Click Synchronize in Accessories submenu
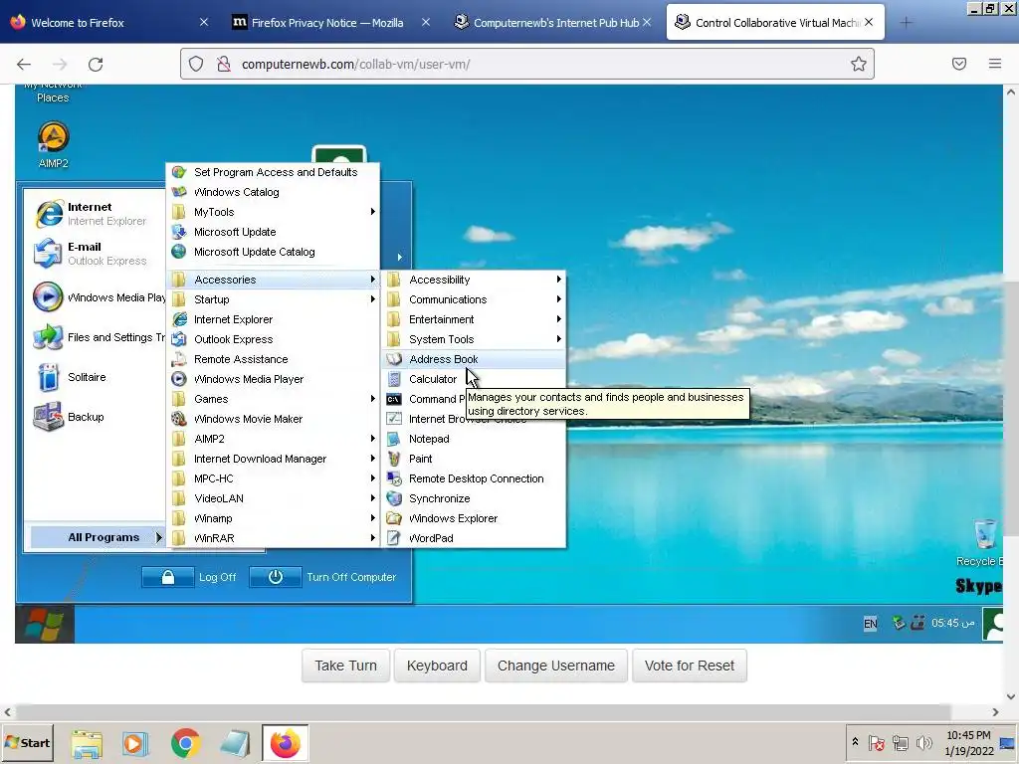The image size is (1019, 764). coord(474,498)
